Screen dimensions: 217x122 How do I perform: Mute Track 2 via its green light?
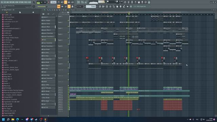[x=68, y=26]
